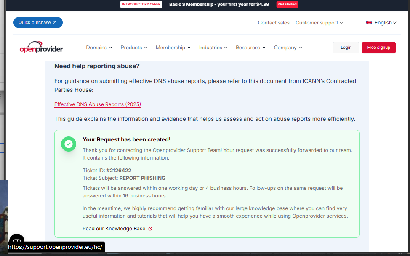
Task: Open Effective DNS Abuse Reports (2025) link
Action: pos(98,104)
